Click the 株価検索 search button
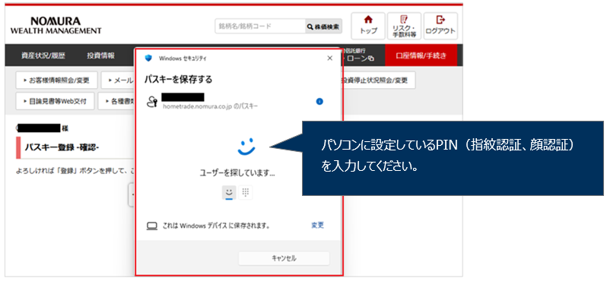Image resolution: width=607 pixels, height=281 pixels. (x=323, y=27)
